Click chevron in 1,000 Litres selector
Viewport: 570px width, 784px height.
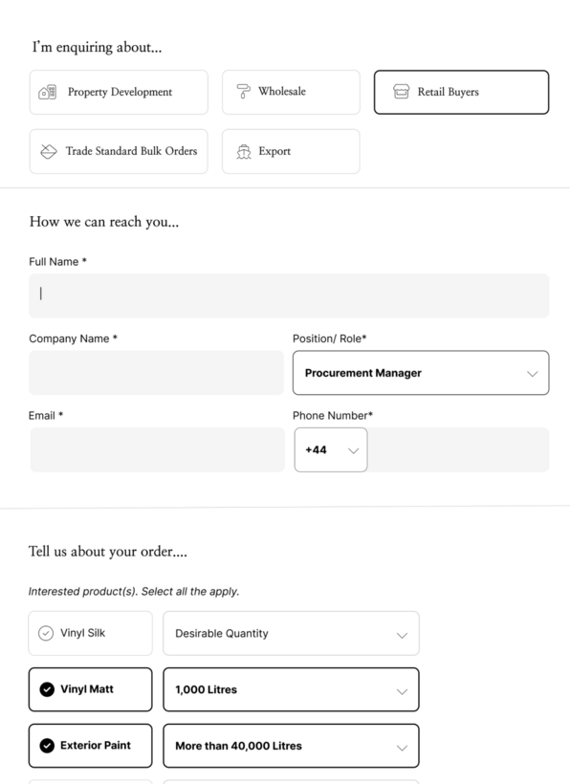(402, 691)
